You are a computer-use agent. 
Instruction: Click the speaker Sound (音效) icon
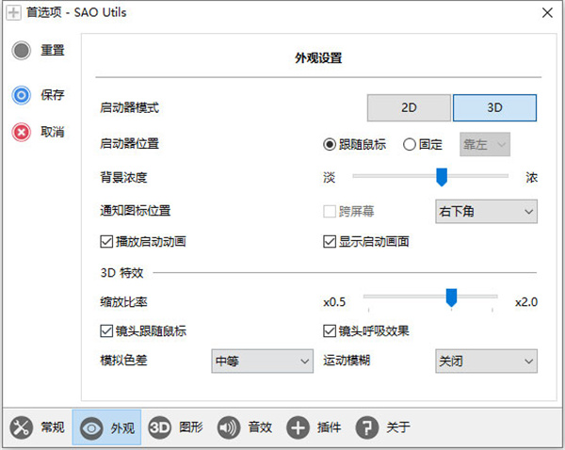point(229,427)
